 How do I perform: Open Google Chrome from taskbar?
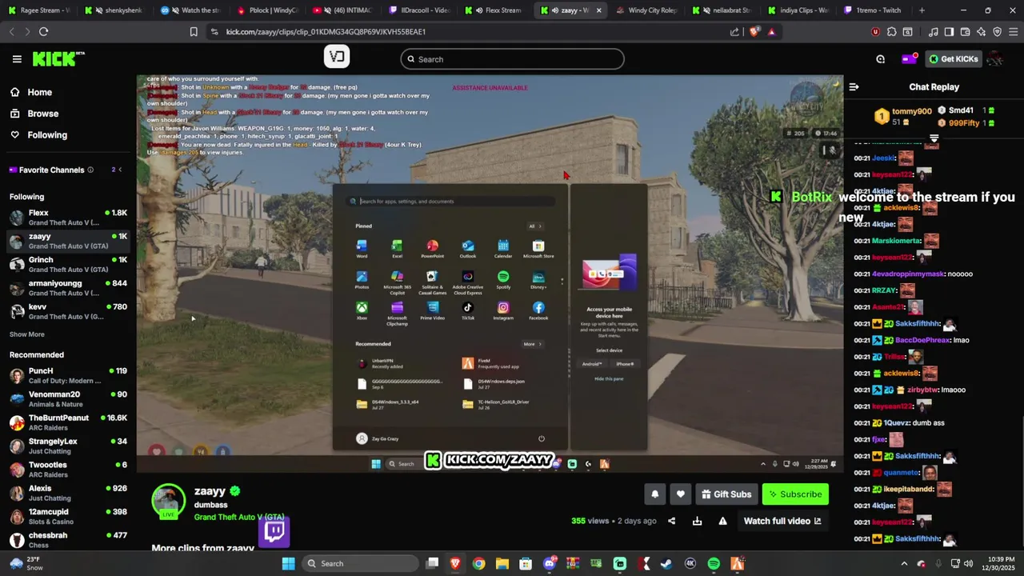[478, 563]
